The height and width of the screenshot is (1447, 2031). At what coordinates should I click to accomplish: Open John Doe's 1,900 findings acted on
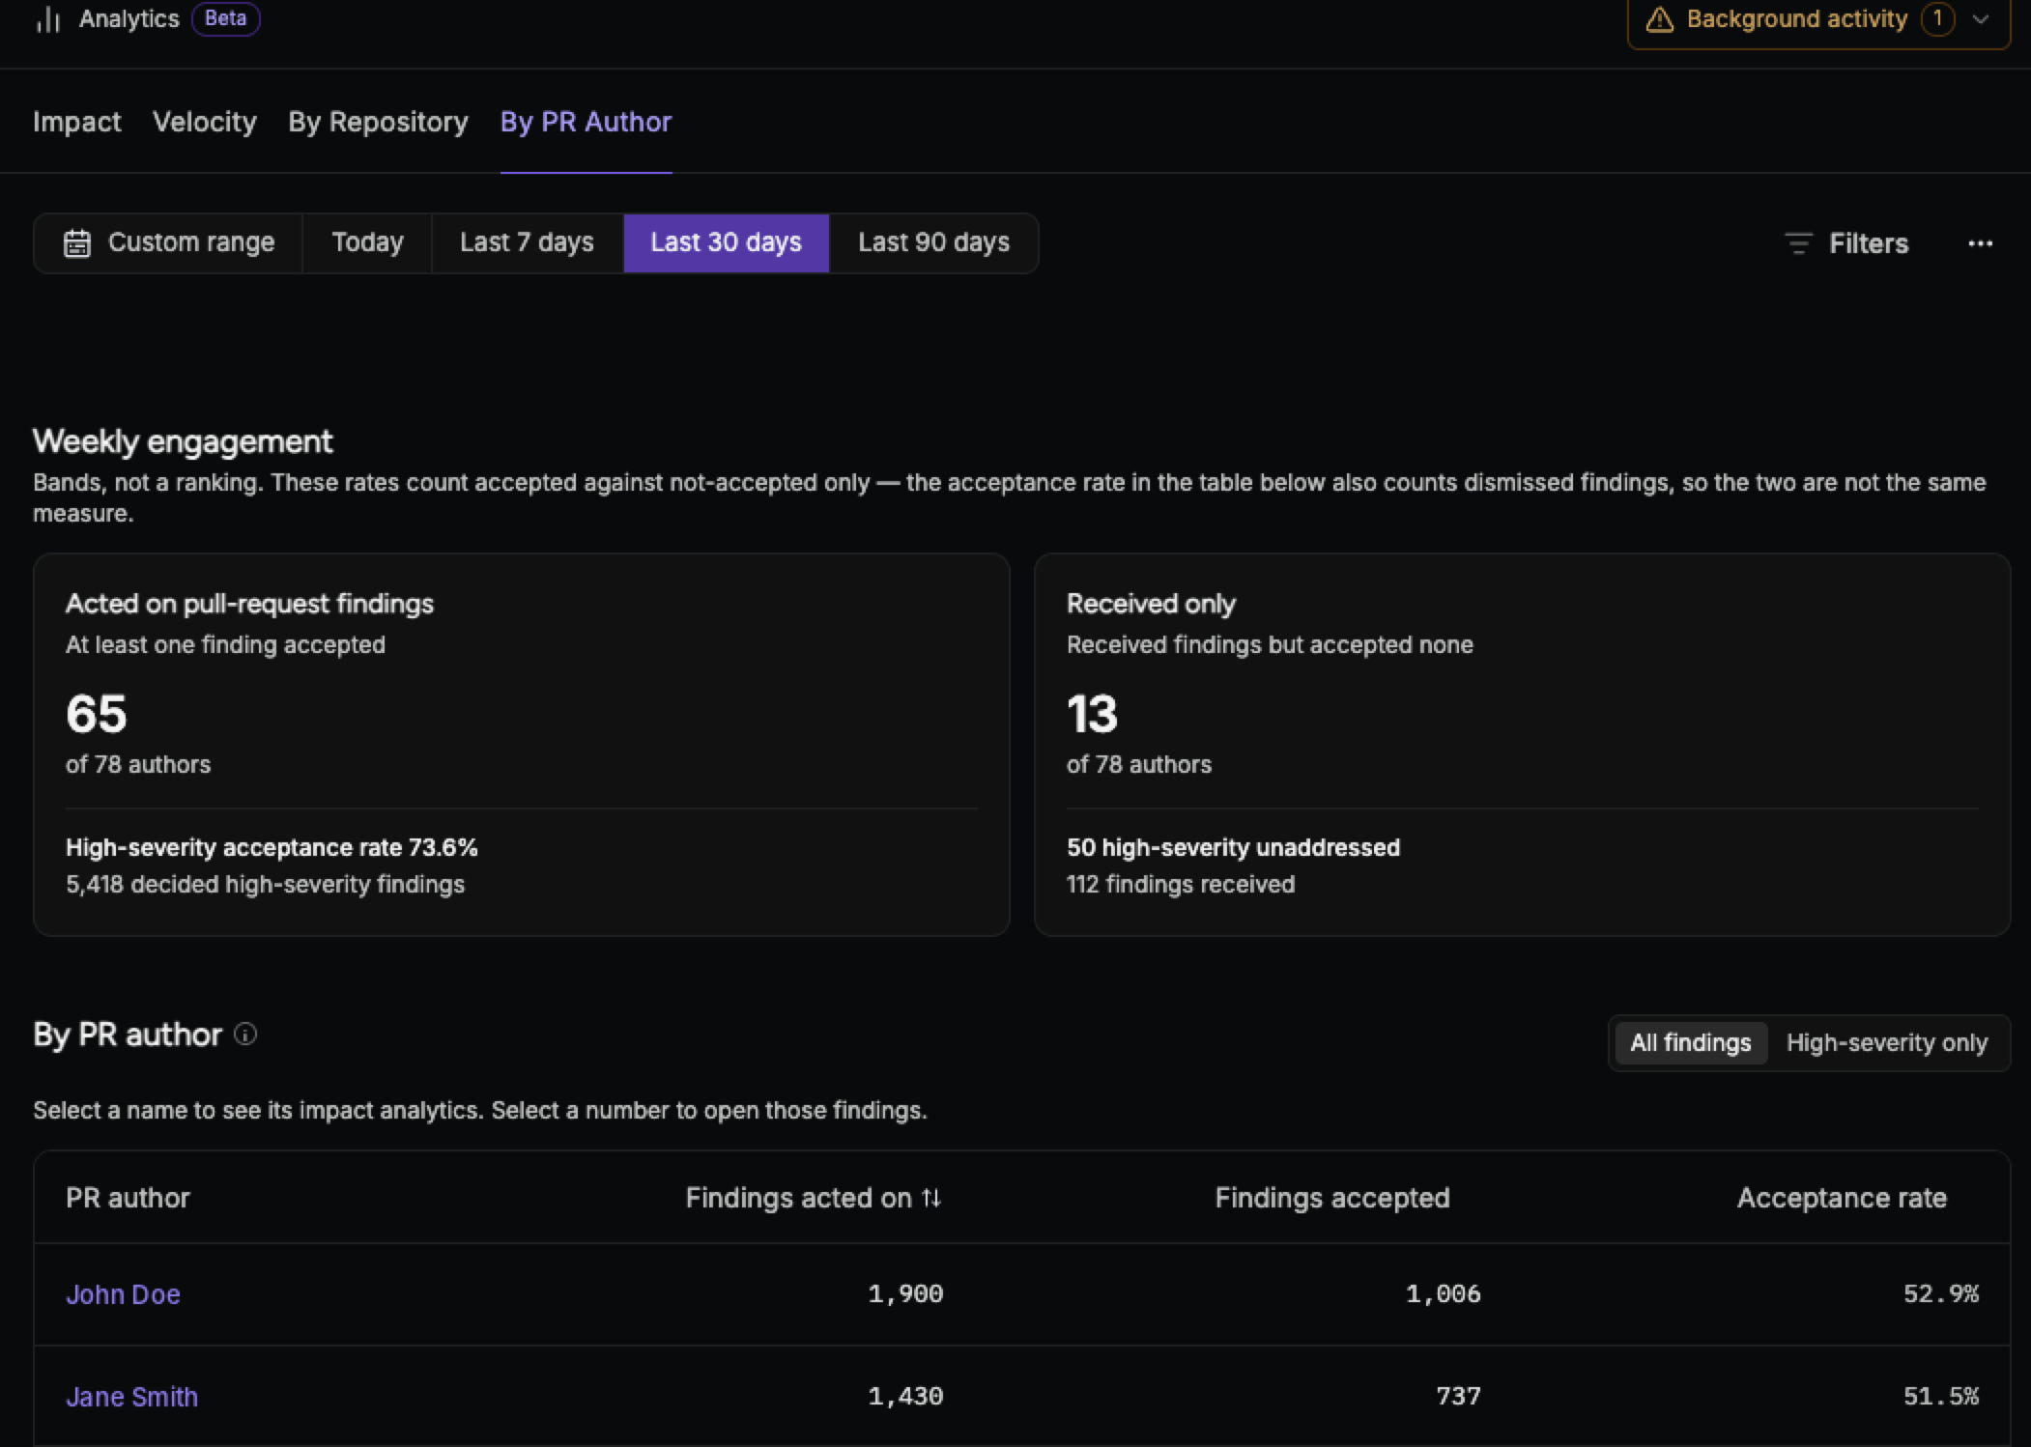click(905, 1294)
